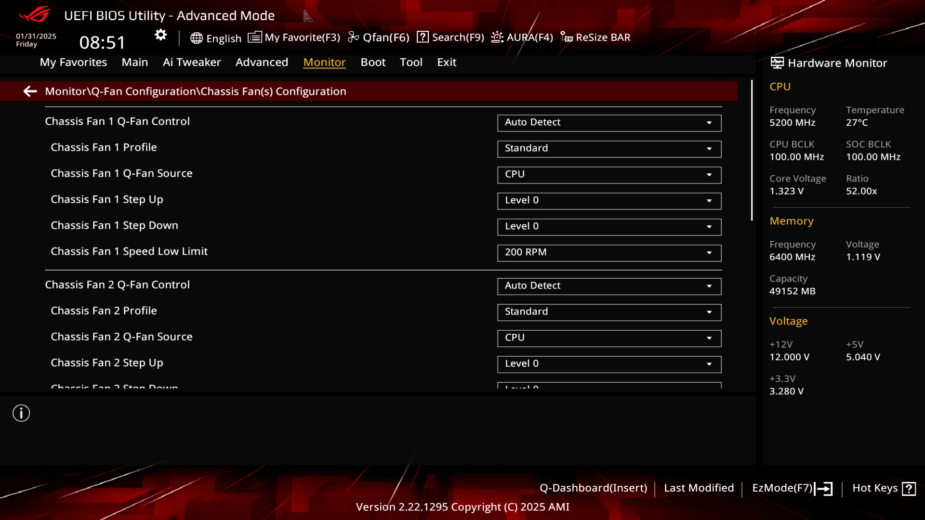Click the information icon at bottom left
Viewport: 925px width, 520px height.
(x=21, y=413)
